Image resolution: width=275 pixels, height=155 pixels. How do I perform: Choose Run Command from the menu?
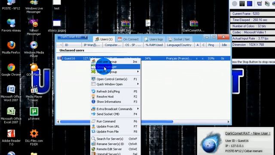coord(116,121)
